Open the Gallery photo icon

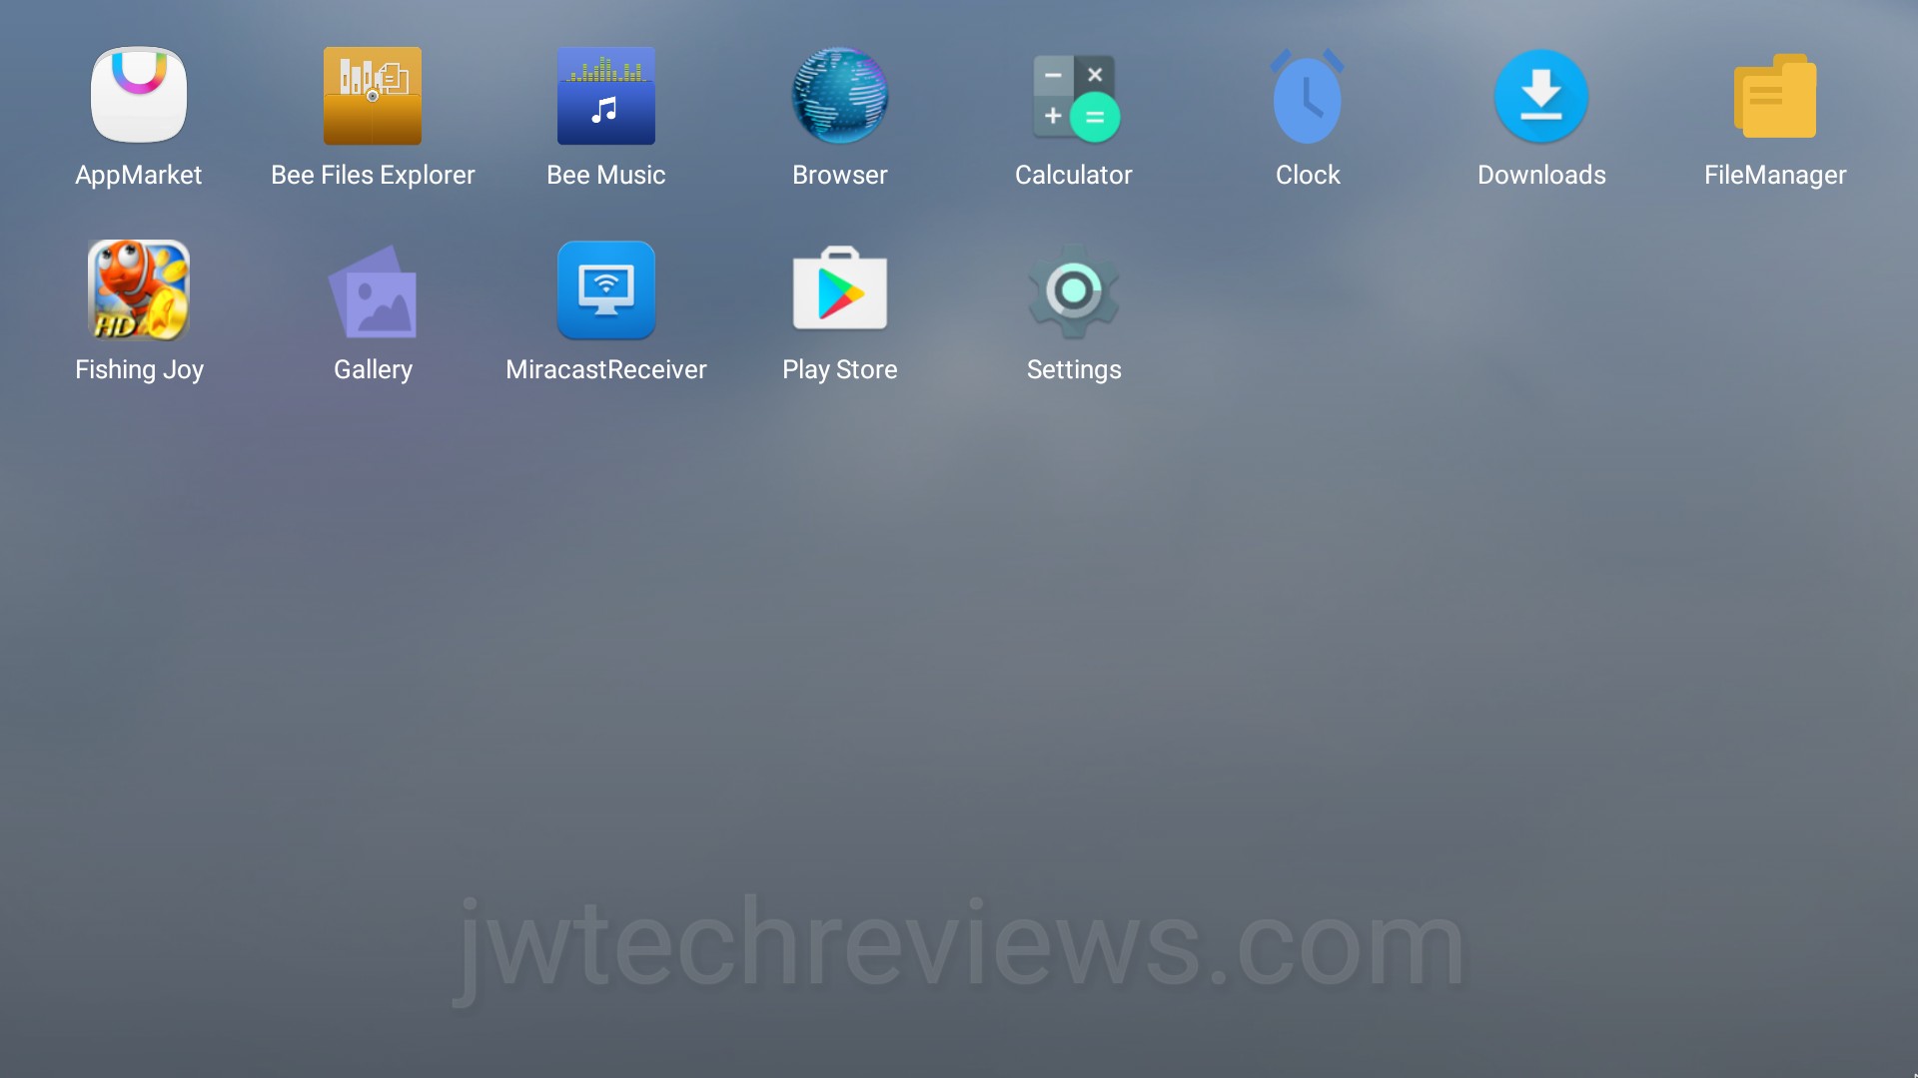(373, 290)
